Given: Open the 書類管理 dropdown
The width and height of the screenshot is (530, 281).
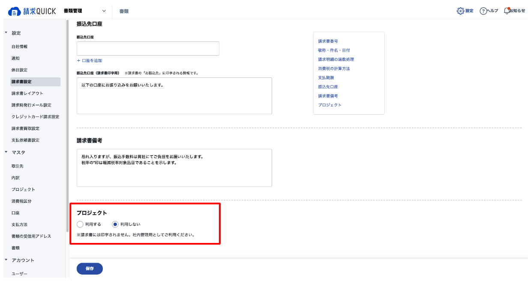Looking at the screenshot, I should (85, 11).
